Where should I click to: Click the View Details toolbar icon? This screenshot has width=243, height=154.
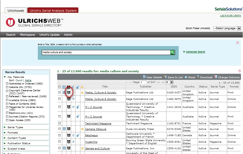144,77
